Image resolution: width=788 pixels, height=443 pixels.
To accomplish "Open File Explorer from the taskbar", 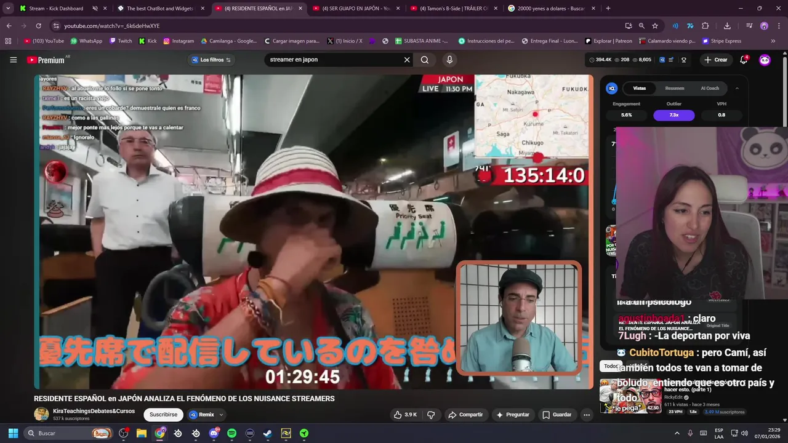I will click(x=142, y=433).
